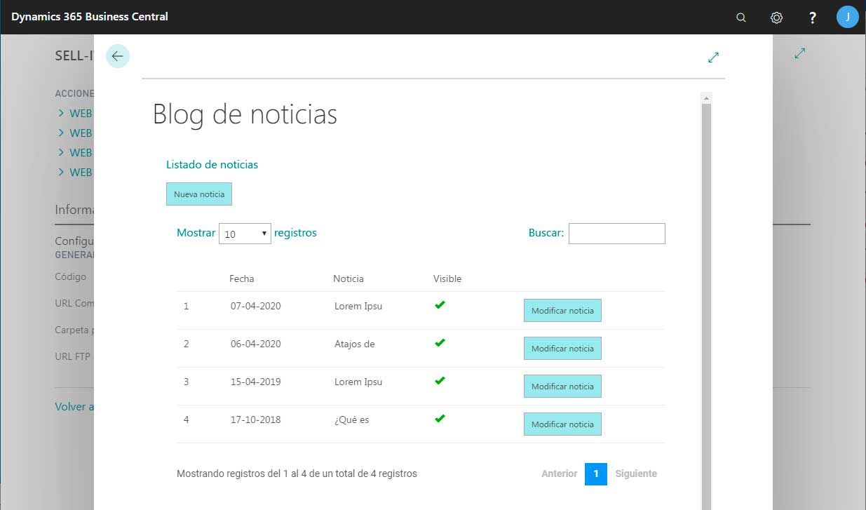Sort the table by the Visible column header
The width and height of the screenshot is (866, 510).
click(447, 279)
